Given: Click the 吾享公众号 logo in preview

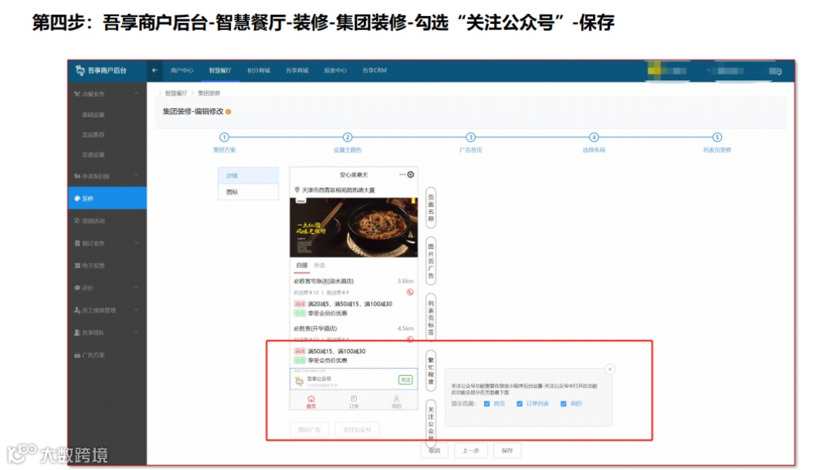Looking at the screenshot, I should point(300,381).
